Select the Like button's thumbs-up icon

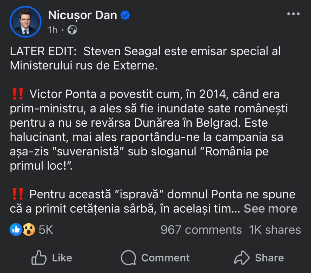tap(39, 258)
